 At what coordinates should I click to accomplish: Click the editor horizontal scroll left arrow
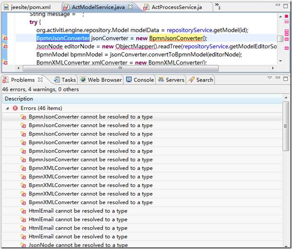19,68
